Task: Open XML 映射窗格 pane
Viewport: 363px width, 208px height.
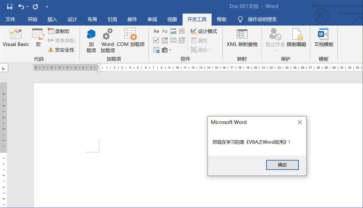Action: pyautogui.click(x=242, y=38)
